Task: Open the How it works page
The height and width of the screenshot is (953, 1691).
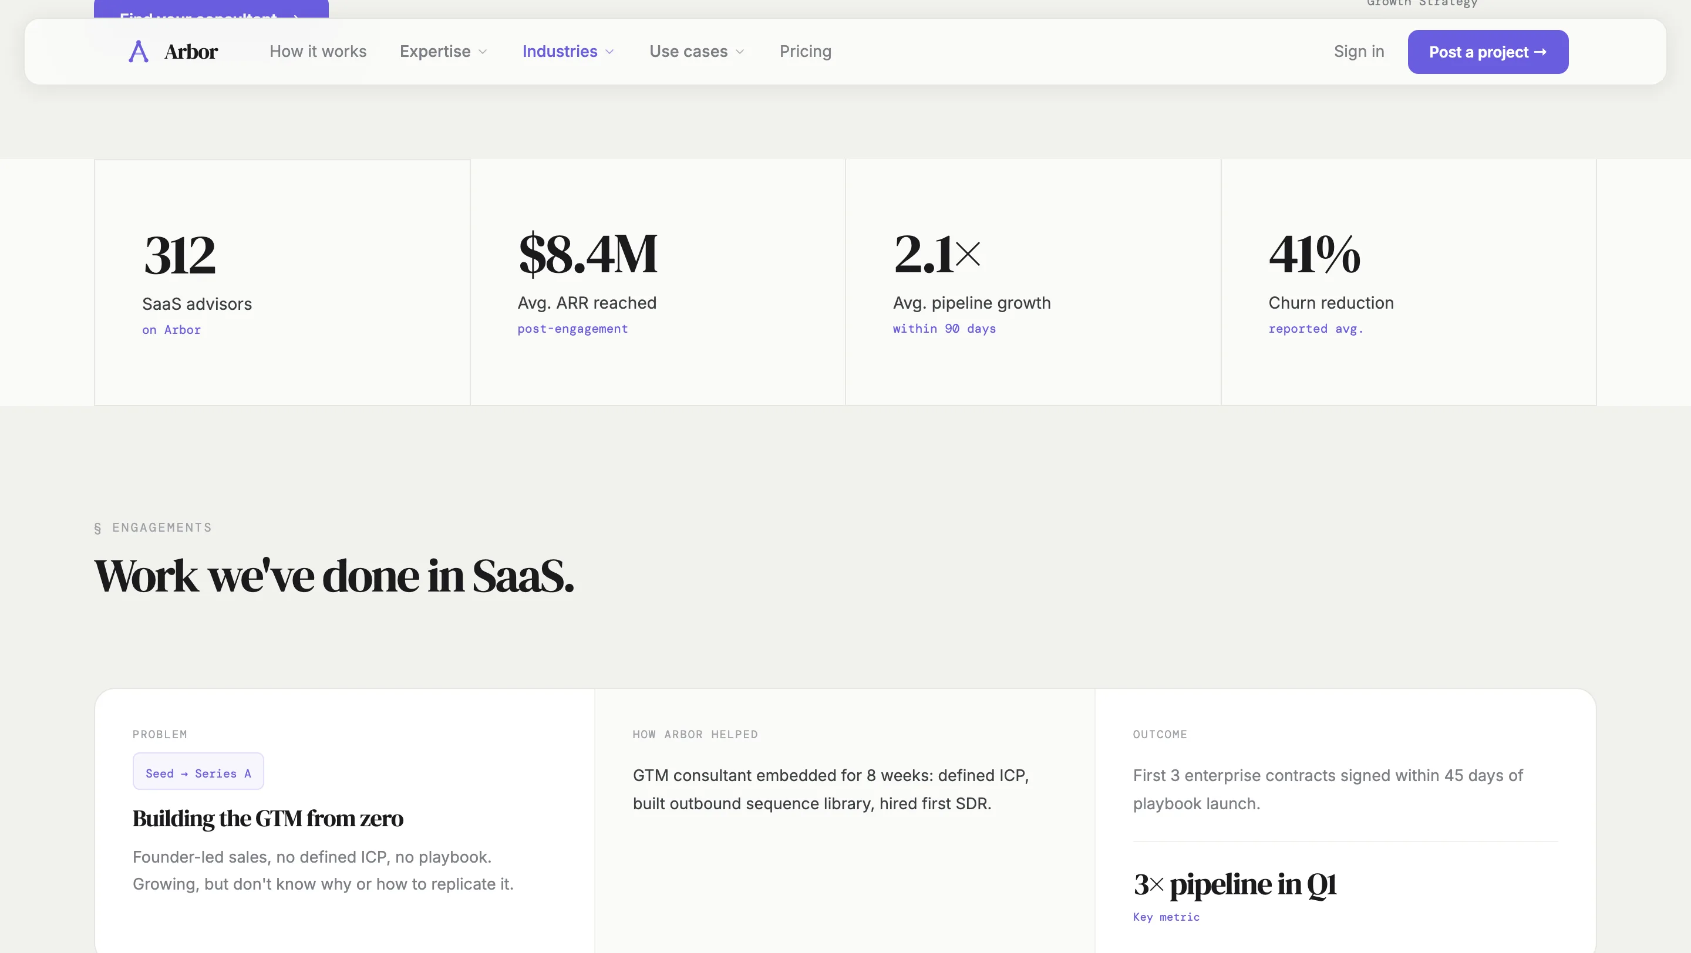Action: [318, 51]
